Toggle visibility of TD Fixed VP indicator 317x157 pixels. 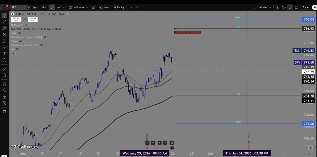coord(26,25)
